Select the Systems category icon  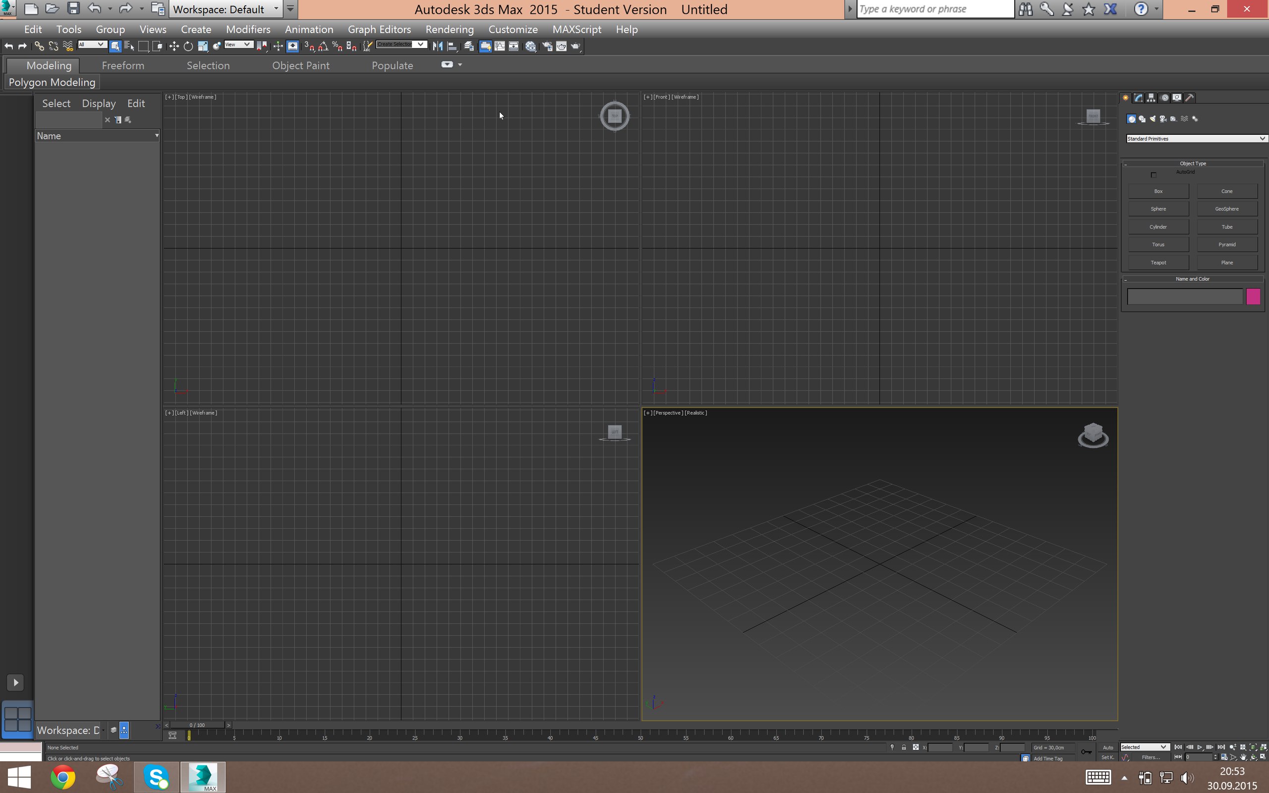point(1195,119)
